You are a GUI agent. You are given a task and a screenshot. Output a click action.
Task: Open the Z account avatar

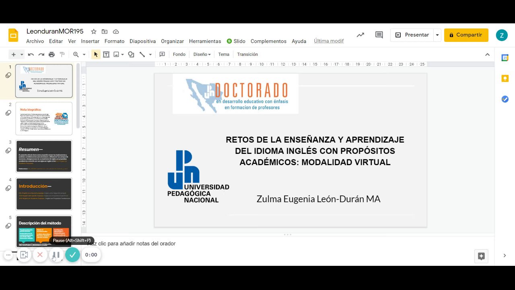click(502, 35)
